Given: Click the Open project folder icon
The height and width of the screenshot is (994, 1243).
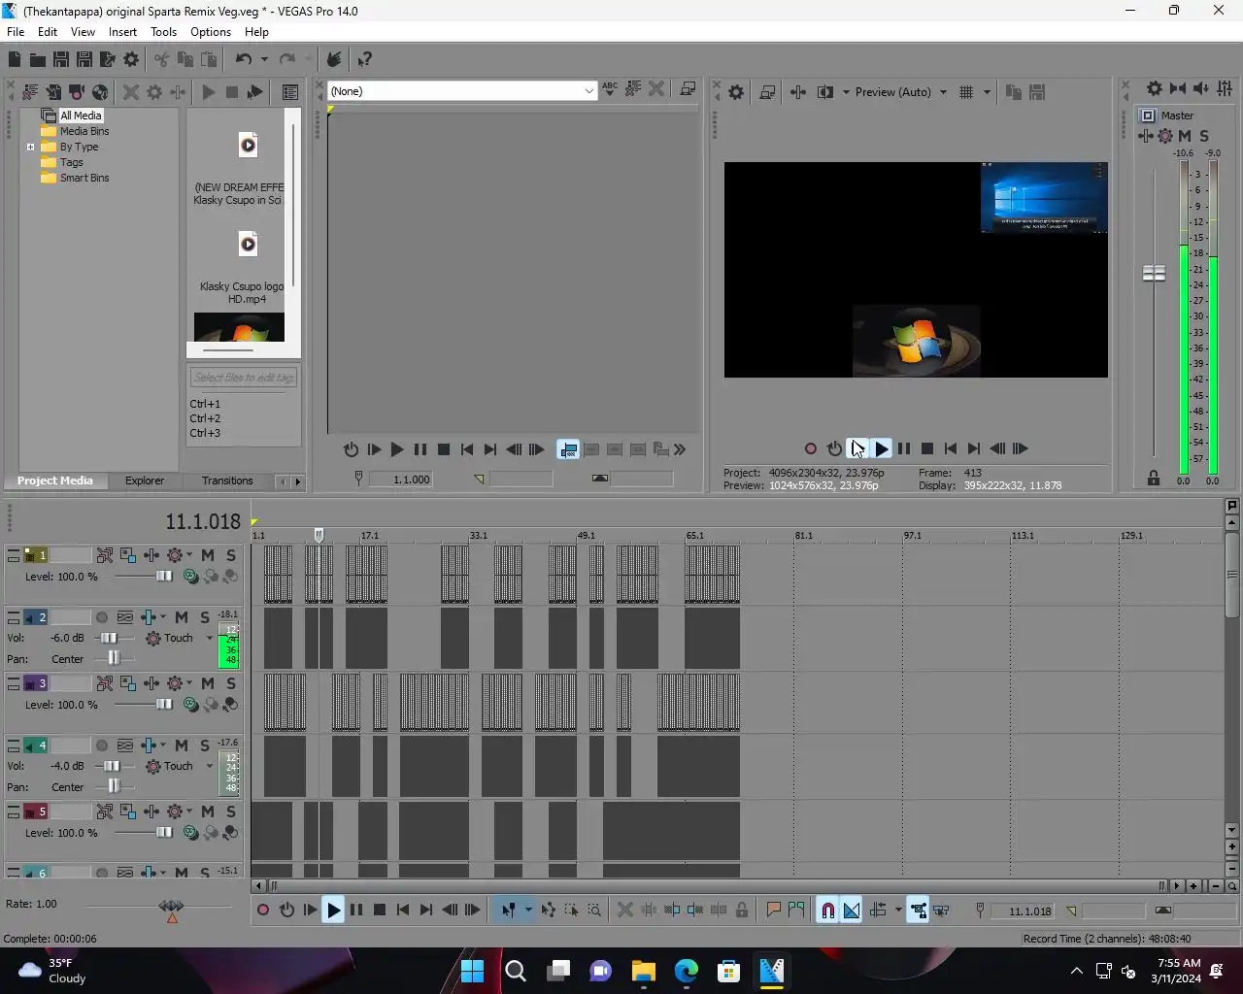Looking at the screenshot, I should pos(37,59).
